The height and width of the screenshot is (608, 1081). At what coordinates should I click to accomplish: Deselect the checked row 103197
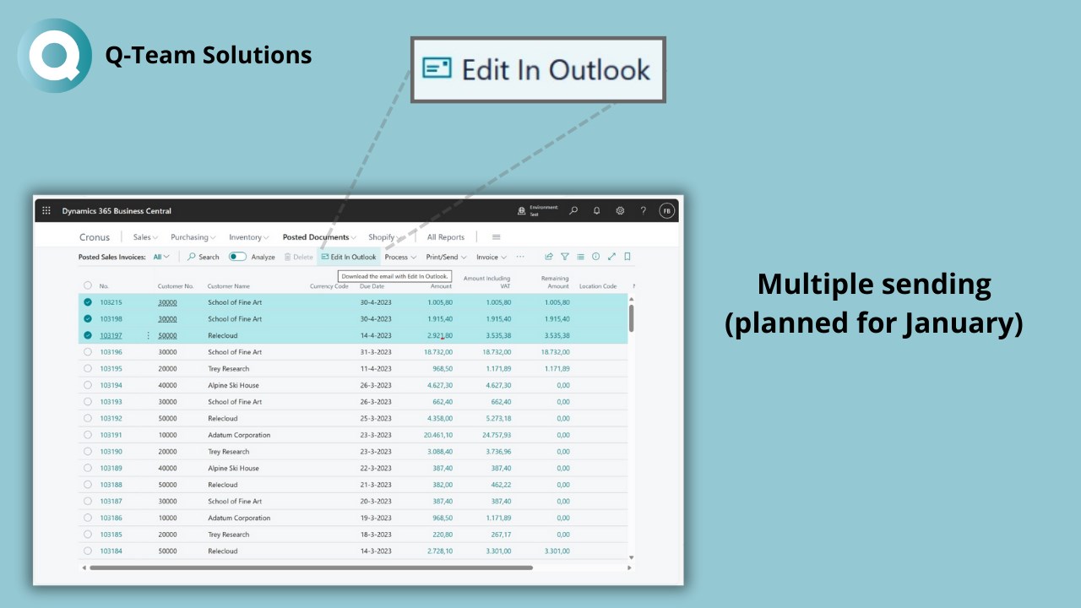[x=88, y=335]
